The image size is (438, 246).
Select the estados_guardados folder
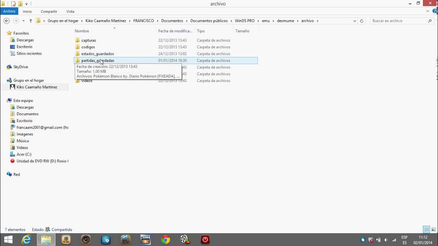[x=98, y=54]
